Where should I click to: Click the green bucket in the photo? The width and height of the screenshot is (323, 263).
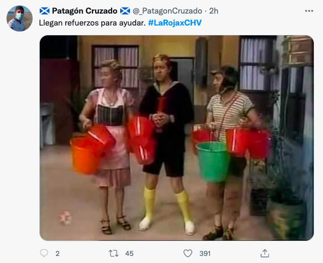[x=212, y=161]
